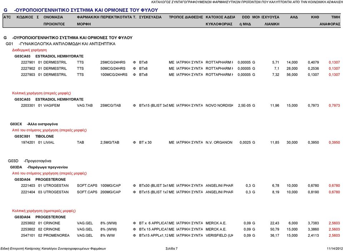Click the blue page heading starting with G -ΟΥΡΟΠΟΙΟΓΕΝΝΗΤΙΚΟ
This screenshot has height=251, width=343.
pos(81,10)
